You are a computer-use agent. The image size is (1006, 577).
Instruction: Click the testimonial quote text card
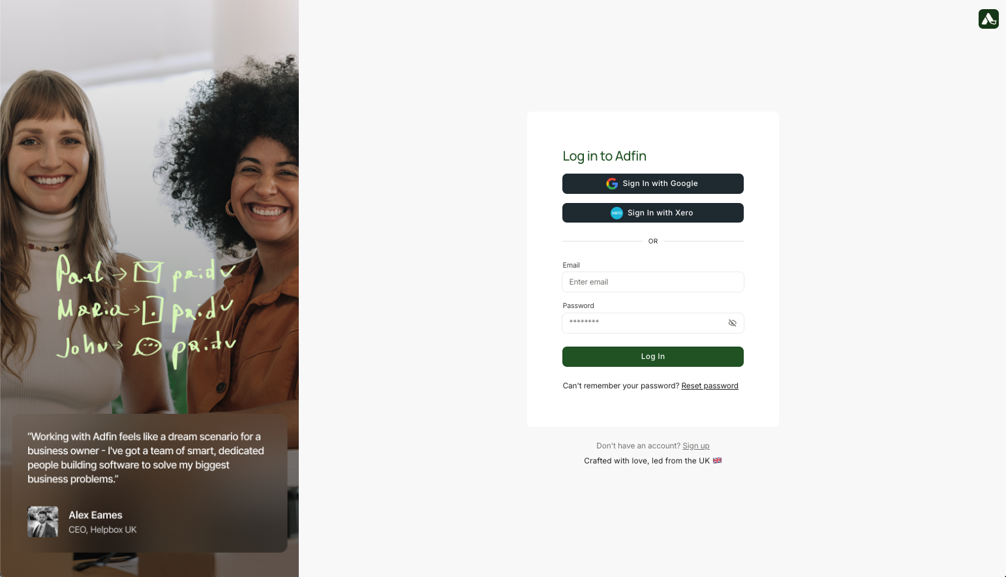149,483
